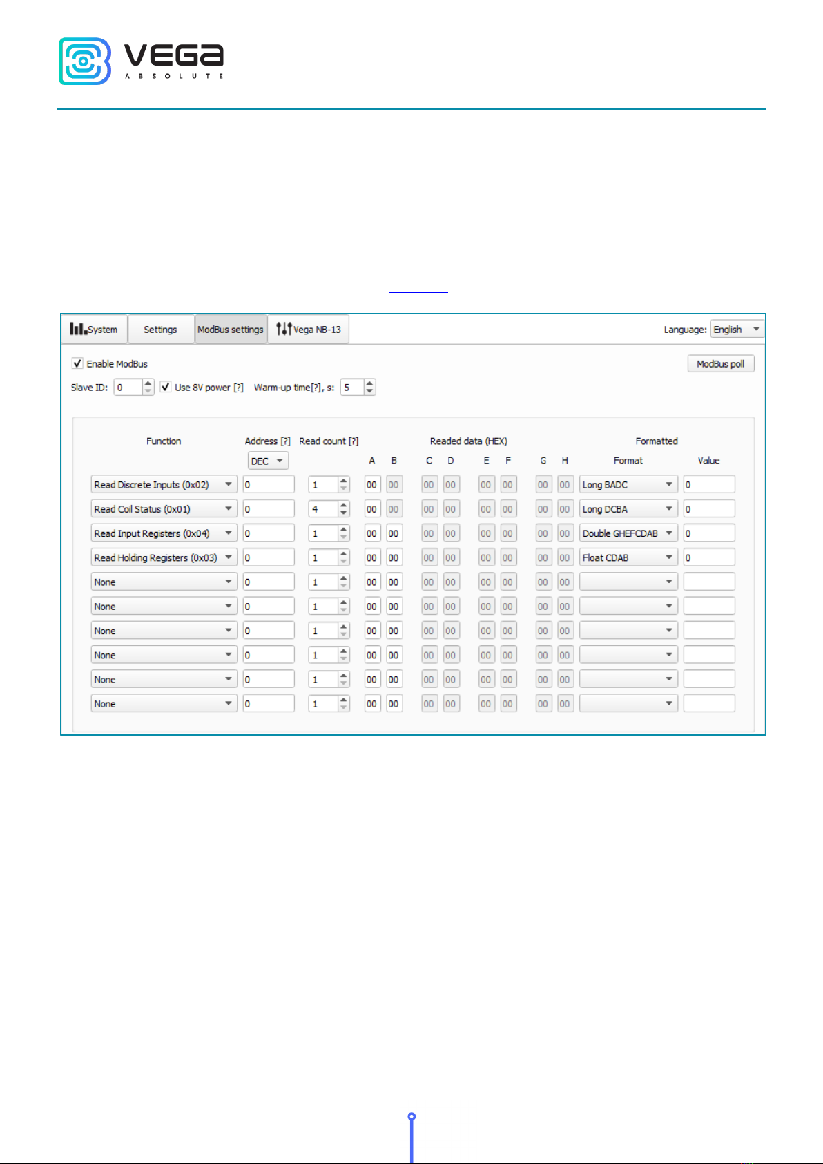The width and height of the screenshot is (823, 1164).
Task: Click address field in Read Coil Status row
Action: (x=269, y=509)
